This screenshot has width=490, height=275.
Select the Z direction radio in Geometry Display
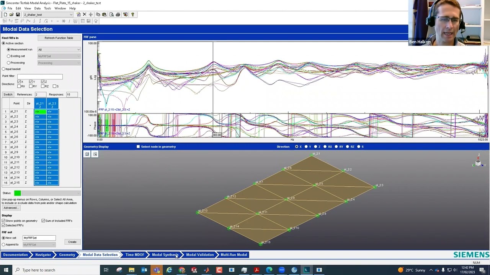(x=315, y=147)
